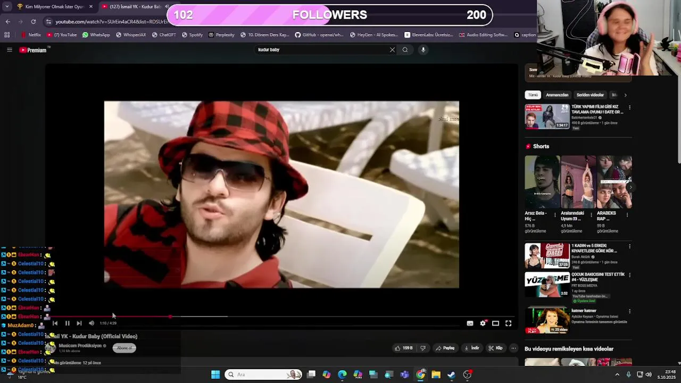This screenshot has height=383, width=681.
Task: Open options for 'Türk yapımı film' video
Action: click(629, 107)
